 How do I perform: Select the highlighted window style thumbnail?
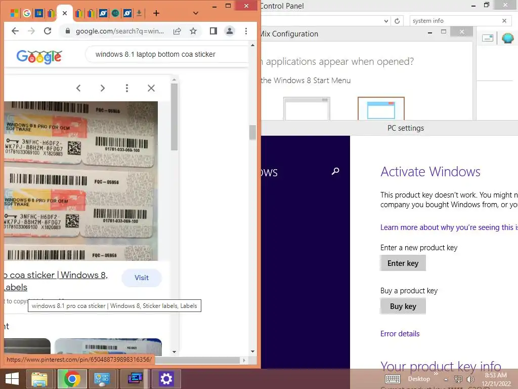[x=381, y=108]
